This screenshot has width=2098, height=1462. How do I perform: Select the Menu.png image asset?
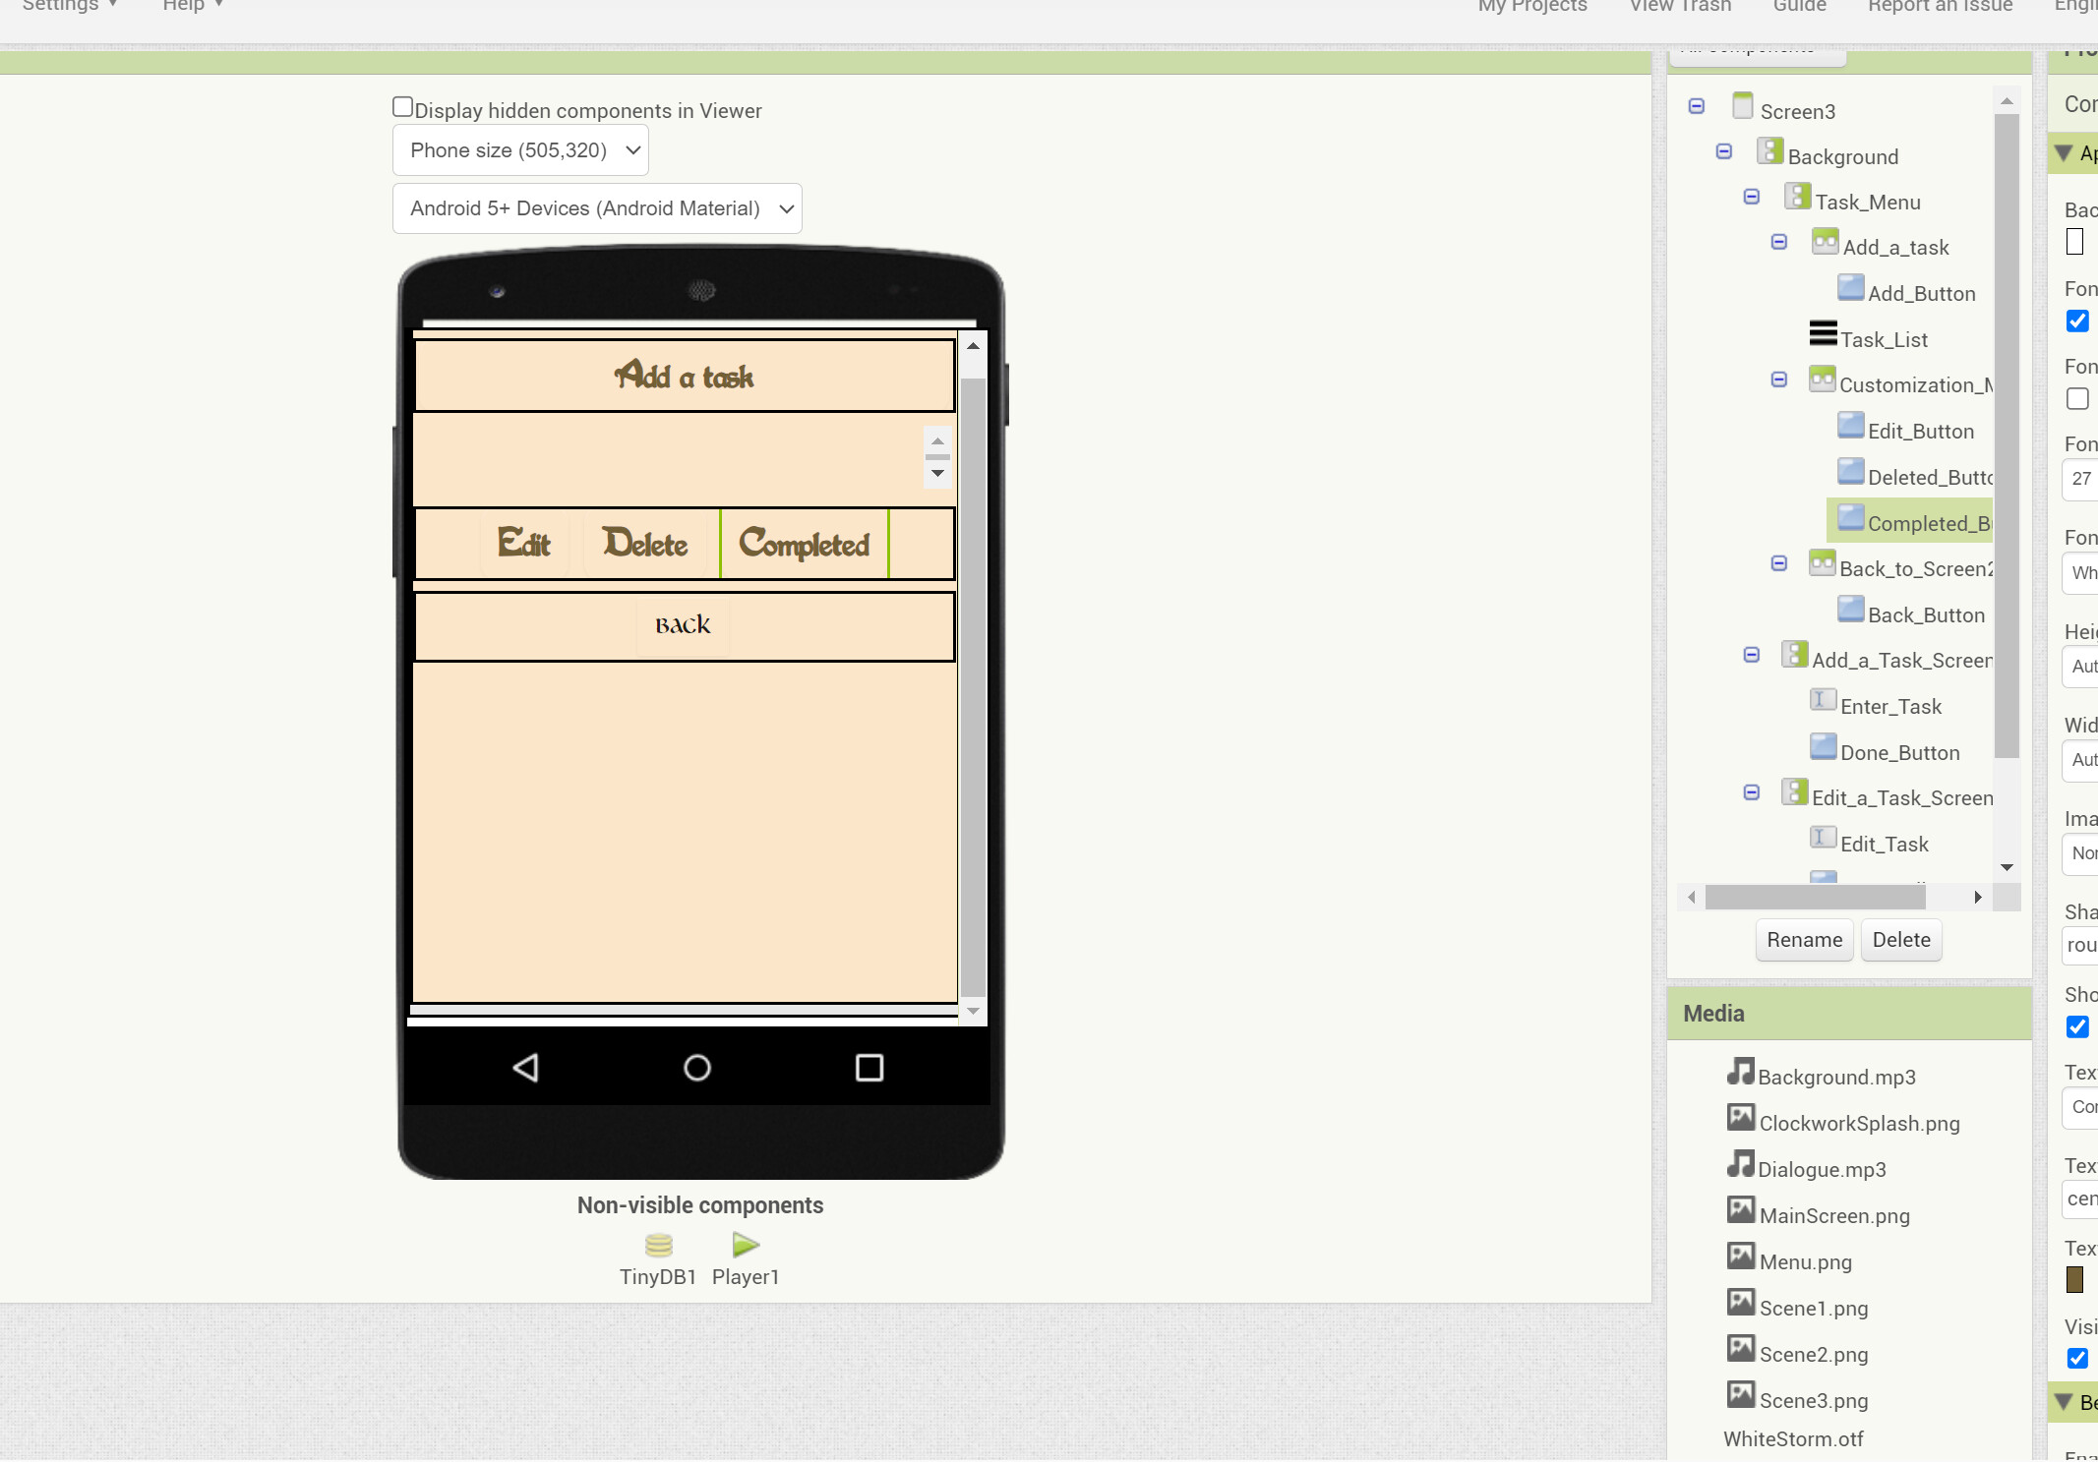pos(1803,1262)
